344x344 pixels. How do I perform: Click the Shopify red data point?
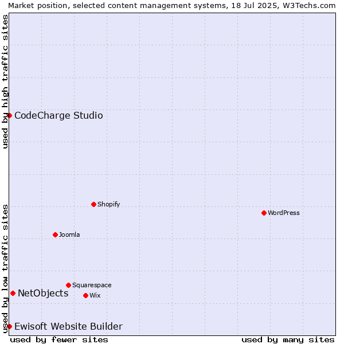point(93,205)
